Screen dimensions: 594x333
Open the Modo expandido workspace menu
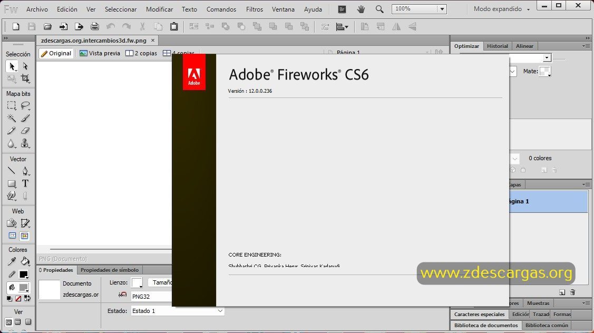pyautogui.click(x=502, y=9)
